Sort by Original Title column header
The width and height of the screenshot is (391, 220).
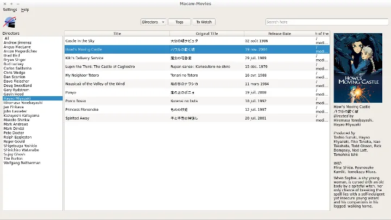click(207, 34)
